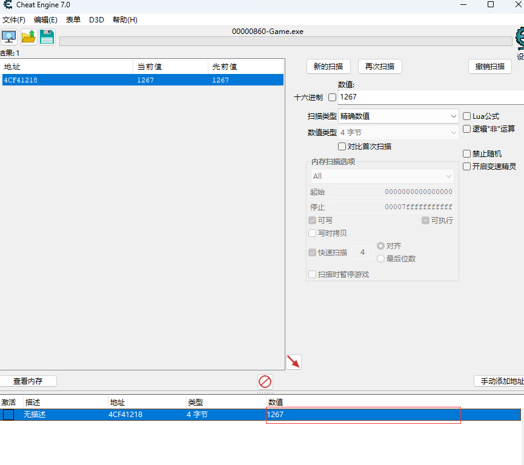The image size is (524, 465).
Task: Click the Cheat Engine gear logo settings icon
Action: (x=520, y=38)
